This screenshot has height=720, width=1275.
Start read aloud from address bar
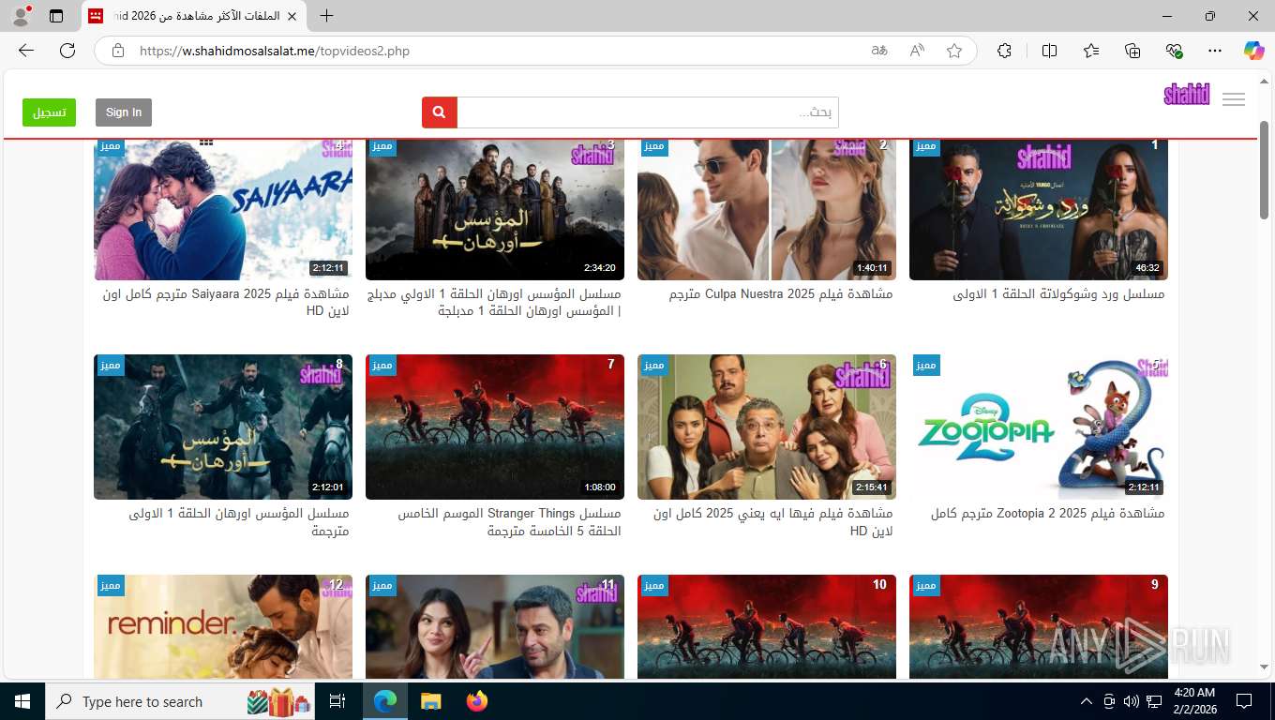click(917, 51)
